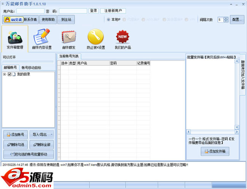247x189 pixels.
Task: Click the batch box scroll-right arrow
Action: click(x=237, y=132)
